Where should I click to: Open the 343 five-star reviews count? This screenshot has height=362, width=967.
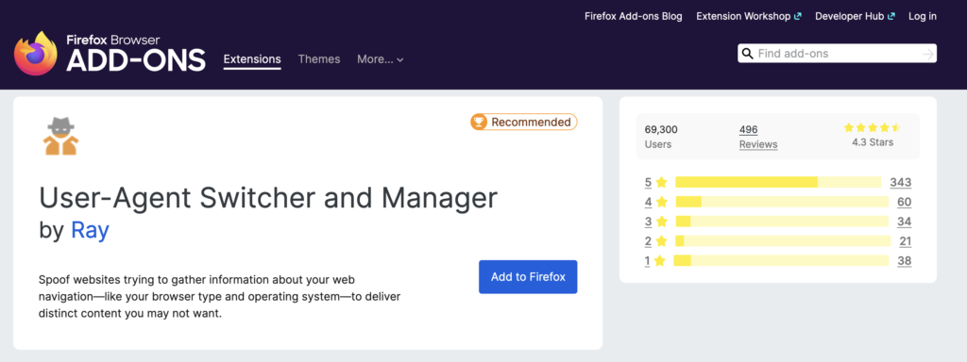[x=900, y=182]
